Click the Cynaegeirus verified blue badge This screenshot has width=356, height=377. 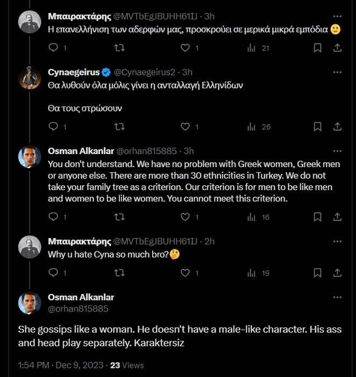point(106,72)
